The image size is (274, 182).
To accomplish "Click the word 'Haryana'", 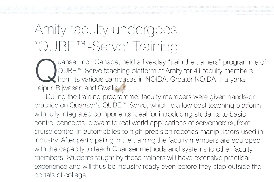I will click(x=233, y=80).
